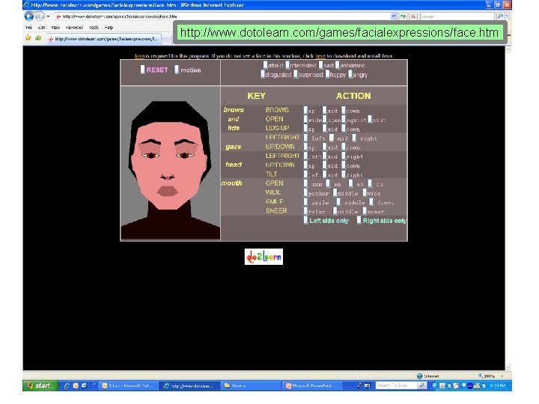Enable Right side only option
The height and width of the screenshot is (404, 539).
[359, 220]
